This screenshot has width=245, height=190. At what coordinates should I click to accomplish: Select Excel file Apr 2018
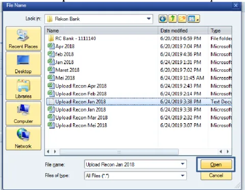click(x=61, y=46)
